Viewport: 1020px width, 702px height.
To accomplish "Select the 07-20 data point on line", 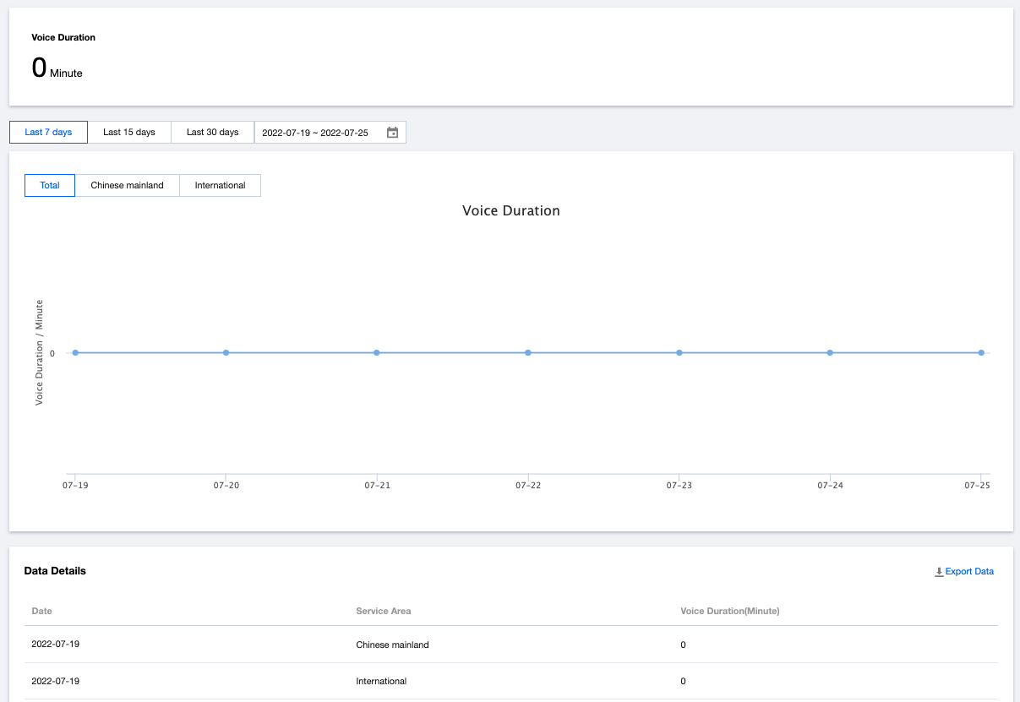I will coord(226,353).
